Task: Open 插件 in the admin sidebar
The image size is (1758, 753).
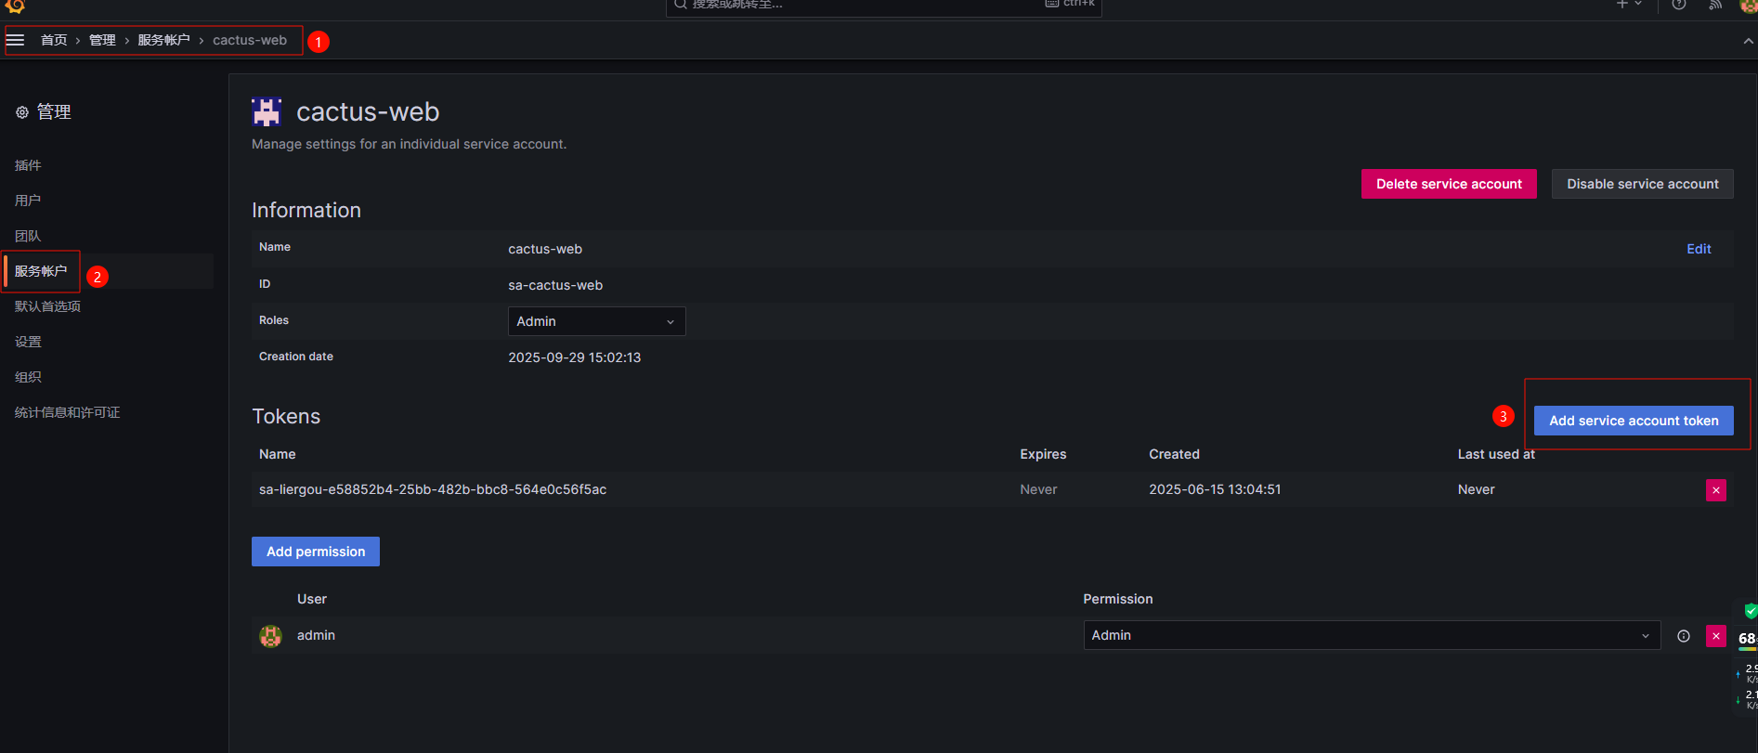Action: tap(28, 165)
